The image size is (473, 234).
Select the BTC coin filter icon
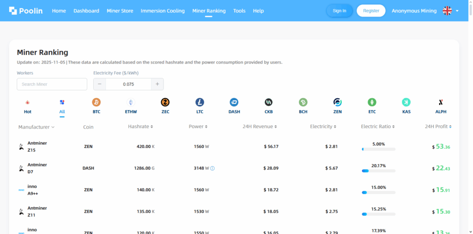pyautogui.click(x=96, y=102)
